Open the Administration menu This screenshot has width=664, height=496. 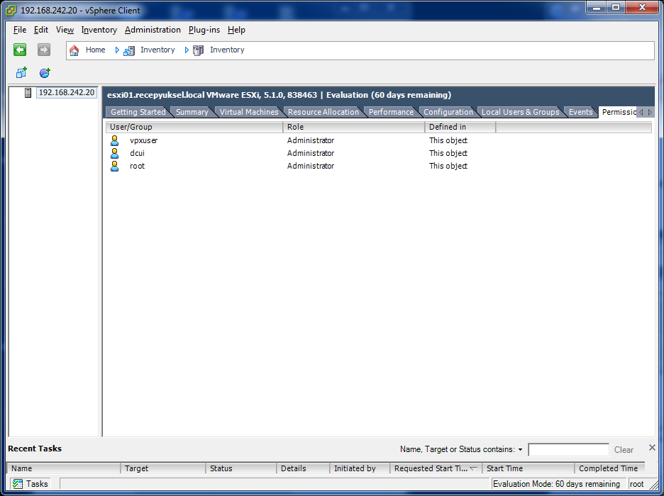click(x=153, y=30)
